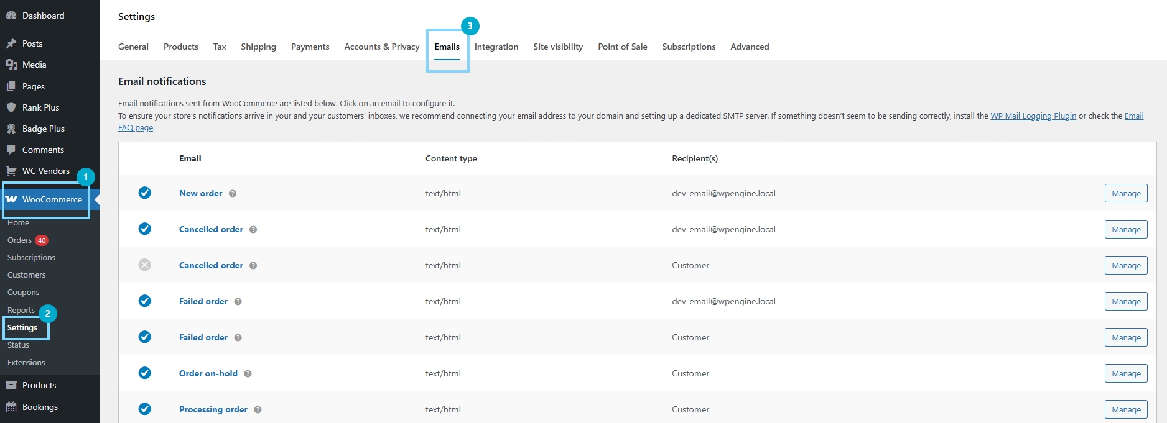Open Orders in the WooCommerce submenu
This screenshot has width=1167, height=423.
(x=19, y=240)
